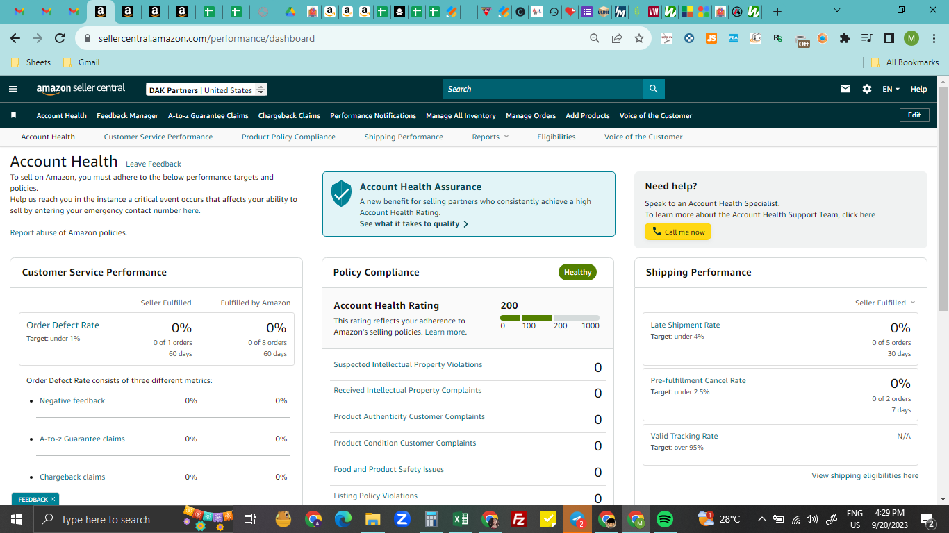Click the Account Health Rating progress bar
Screen dimensions: 949x533
tap(550, 318)
